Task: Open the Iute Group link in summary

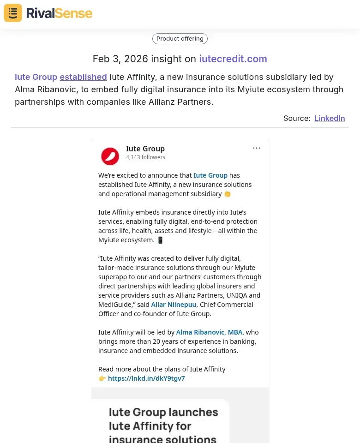Action: pos(36,77)
